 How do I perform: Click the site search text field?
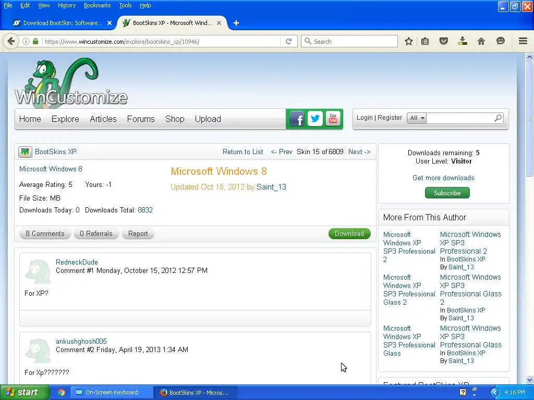460,118
